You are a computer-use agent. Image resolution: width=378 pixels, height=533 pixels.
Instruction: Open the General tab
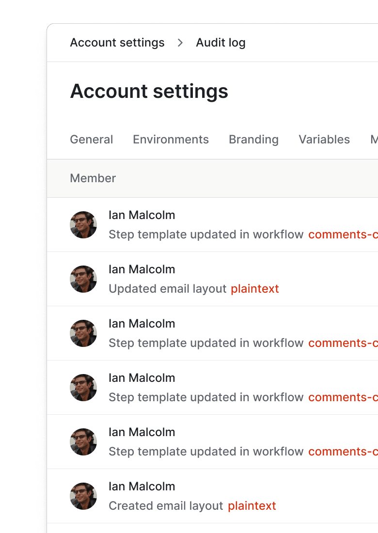pos(92,140)
